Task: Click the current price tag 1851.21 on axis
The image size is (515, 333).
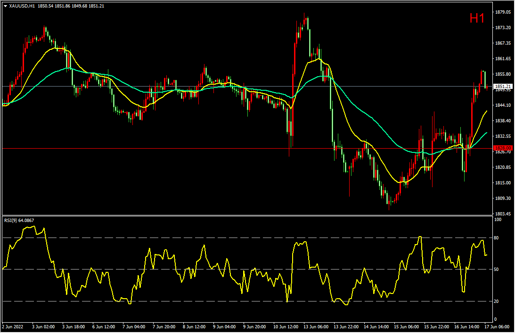Action: (503, 87)
